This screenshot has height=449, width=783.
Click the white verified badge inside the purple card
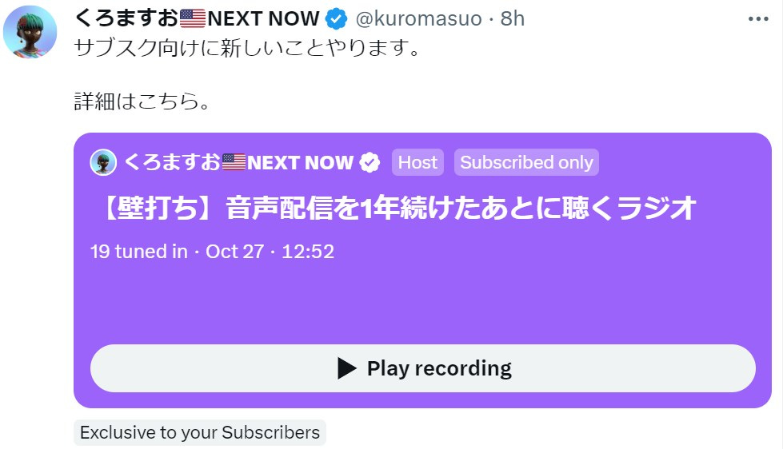(370, 163)
